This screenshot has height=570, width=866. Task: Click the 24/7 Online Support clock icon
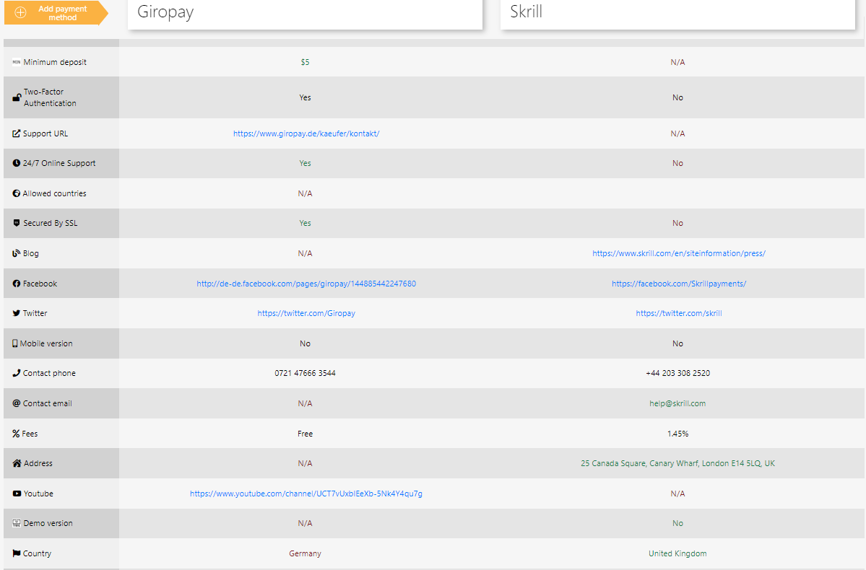point(17,163)
